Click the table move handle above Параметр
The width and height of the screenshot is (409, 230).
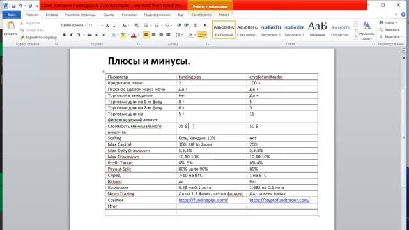coord(104,72)
